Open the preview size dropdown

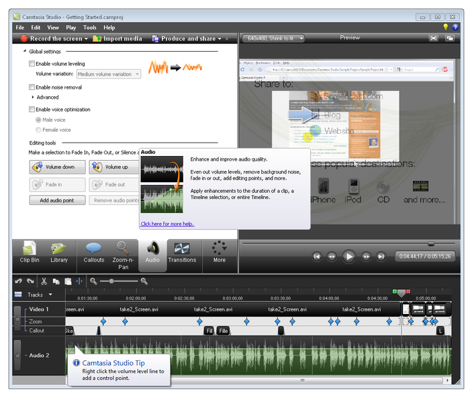(273, 38)
